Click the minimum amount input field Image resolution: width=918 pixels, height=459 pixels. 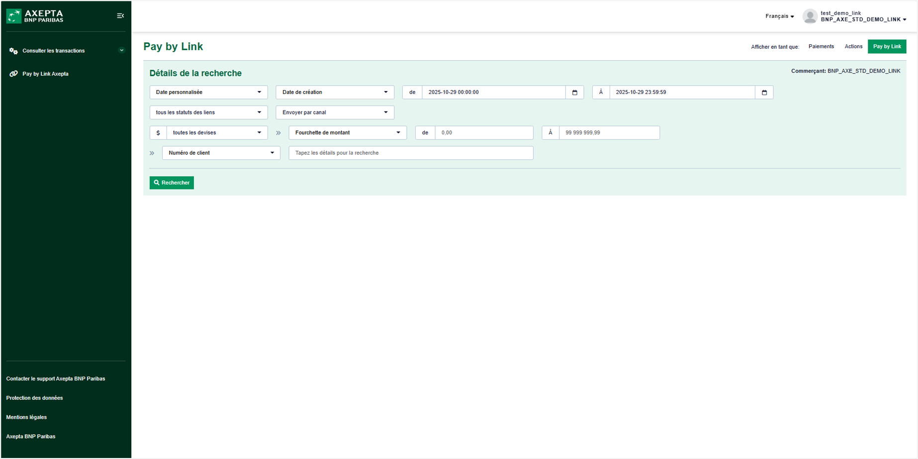coord(483,133)
